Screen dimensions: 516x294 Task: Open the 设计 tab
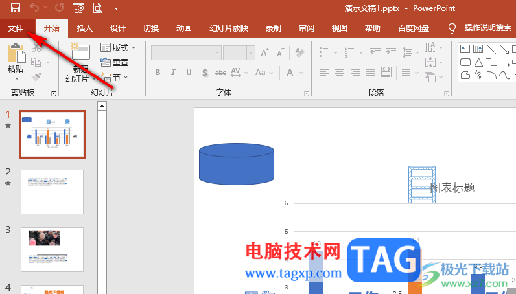click(x=118, y=28)
